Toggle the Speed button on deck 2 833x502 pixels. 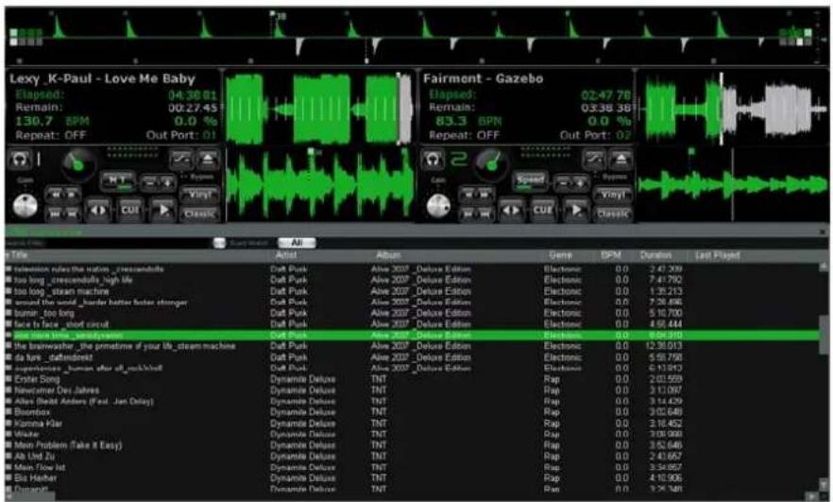pos(531,182)
